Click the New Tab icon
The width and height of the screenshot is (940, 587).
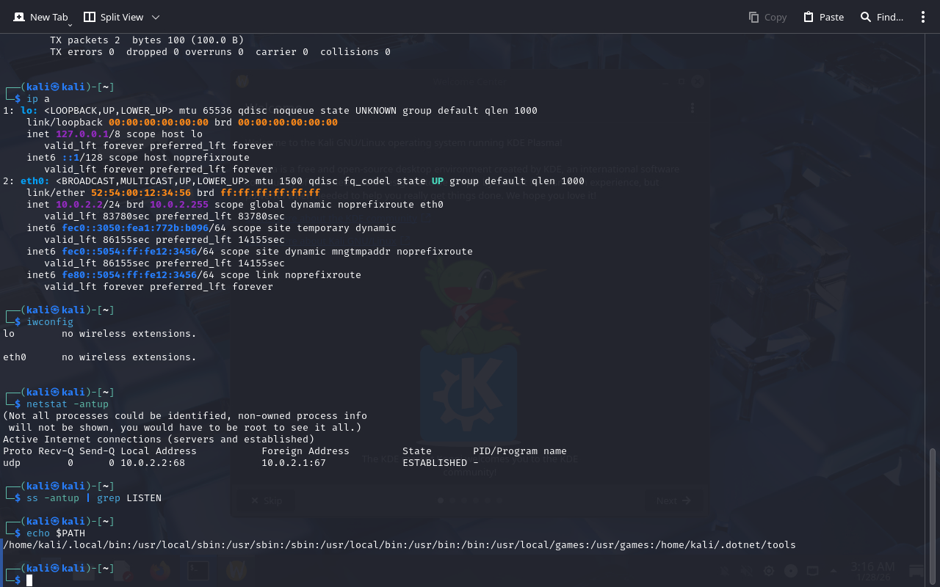point(19,17)
